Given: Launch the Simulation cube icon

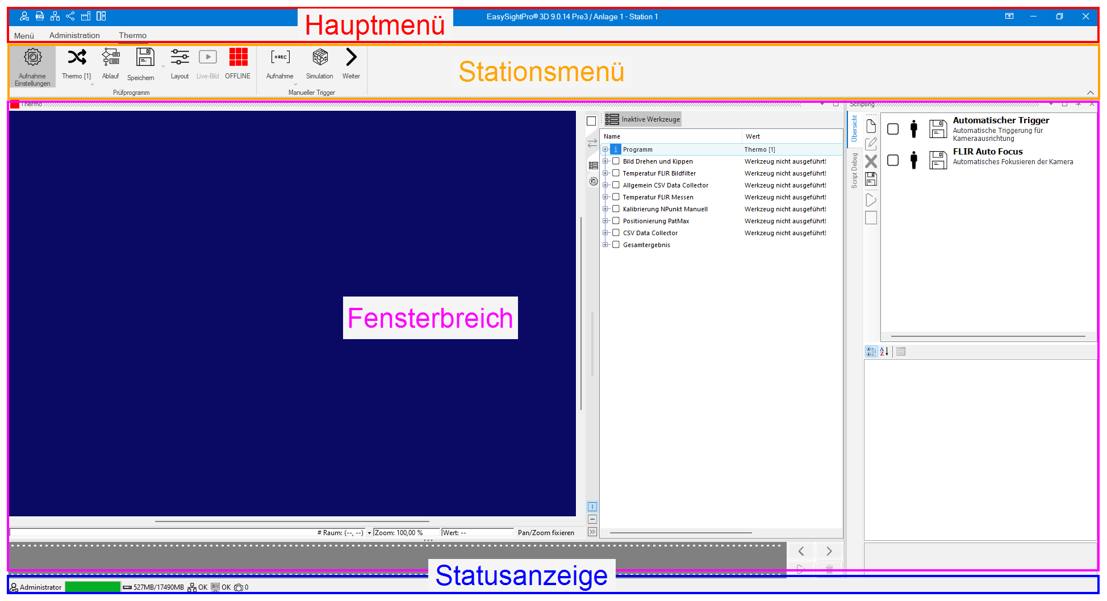Looking at the screenshot, I should pos(320,58).
